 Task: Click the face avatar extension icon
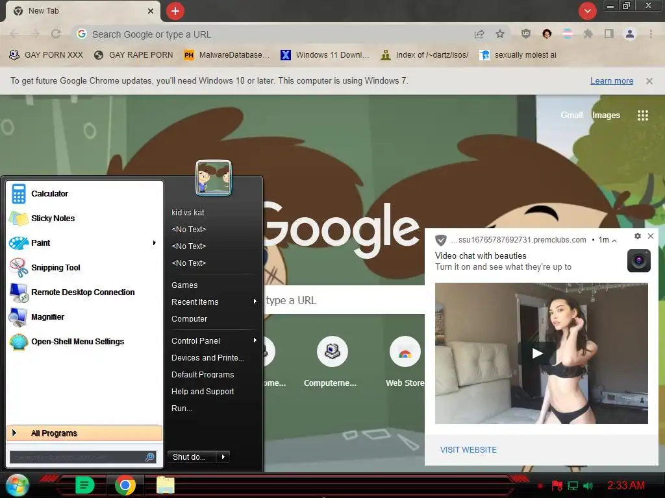[x=547, y=34]
